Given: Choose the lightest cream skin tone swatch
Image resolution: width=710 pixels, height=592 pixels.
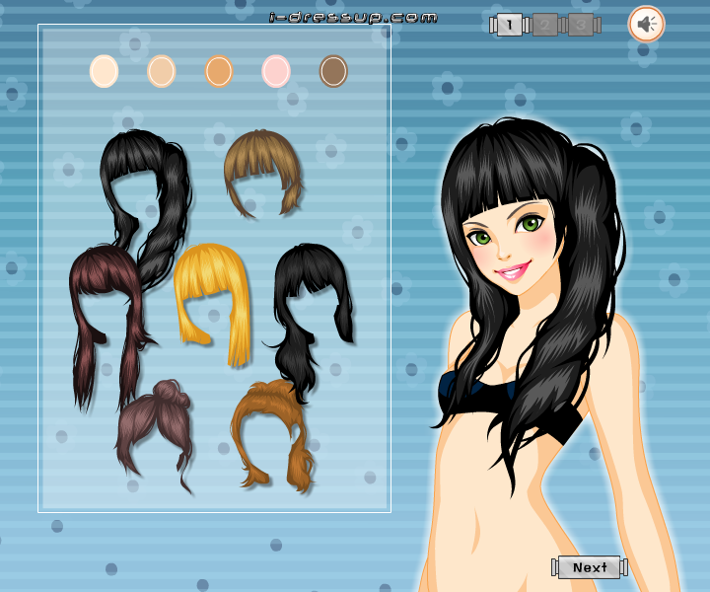Looking at the screenshot, I should tap(105, 71).
